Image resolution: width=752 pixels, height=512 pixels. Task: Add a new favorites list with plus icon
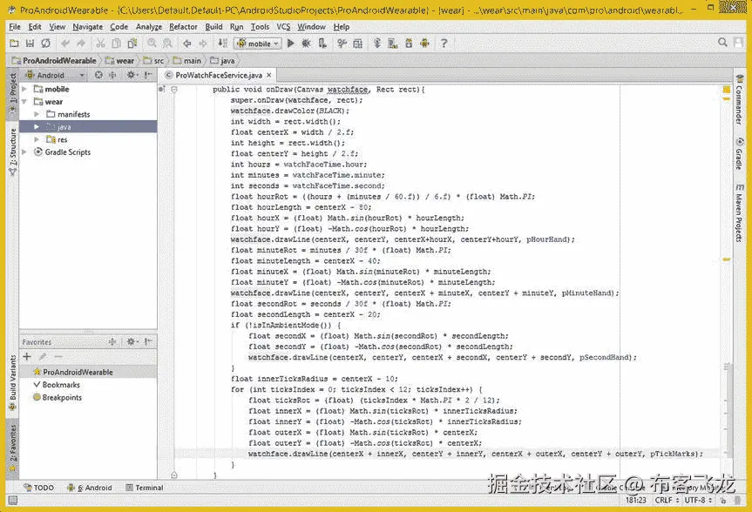27,357
